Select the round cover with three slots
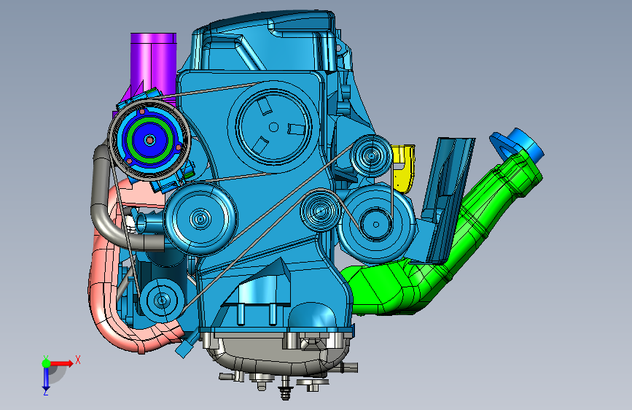 [x=273, y=127]
